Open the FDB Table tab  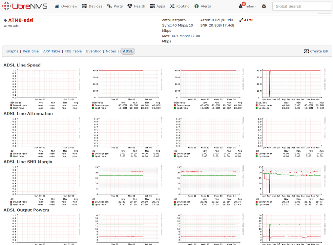(73, 51)
